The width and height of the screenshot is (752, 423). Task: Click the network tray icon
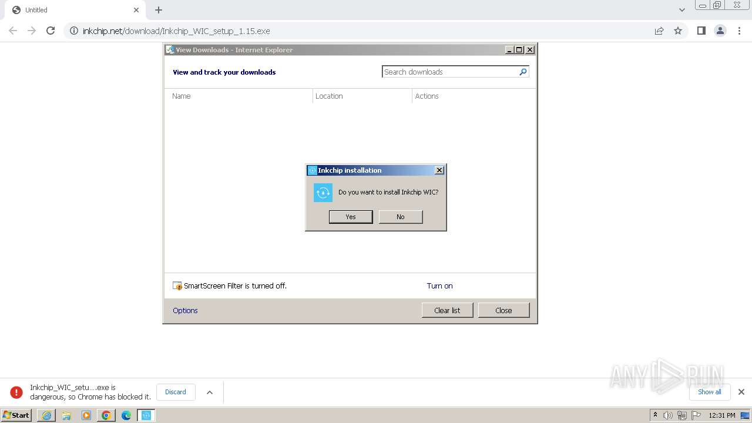tap(682, 415)
